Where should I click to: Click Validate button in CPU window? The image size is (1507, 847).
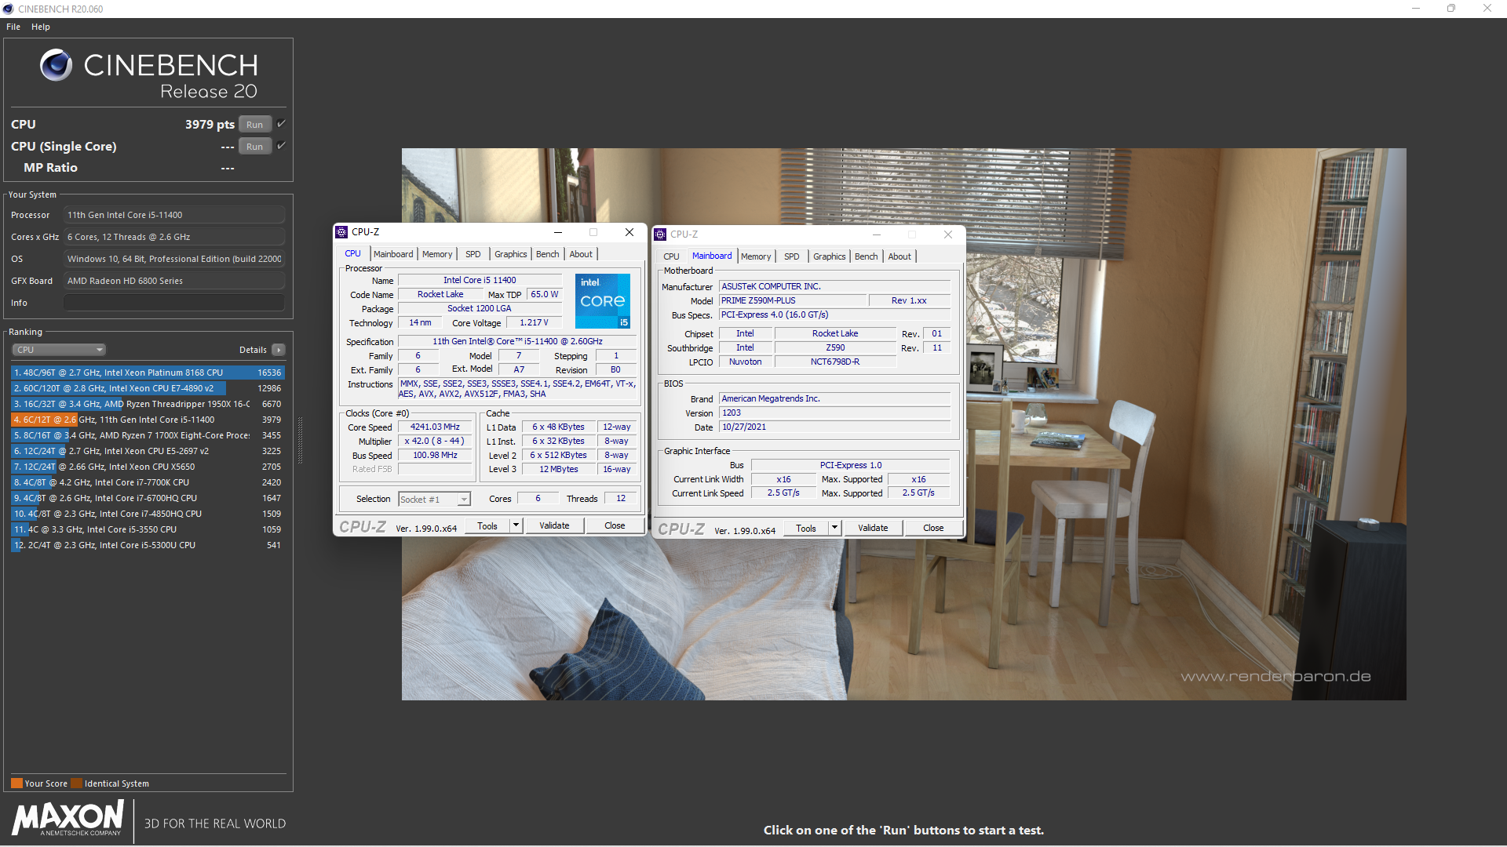pyautogui.click(x=554, y=525)
